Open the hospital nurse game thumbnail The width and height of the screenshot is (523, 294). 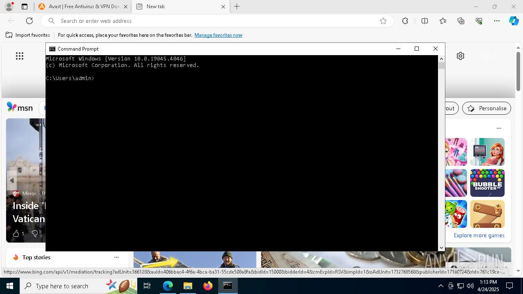point(487,152)
